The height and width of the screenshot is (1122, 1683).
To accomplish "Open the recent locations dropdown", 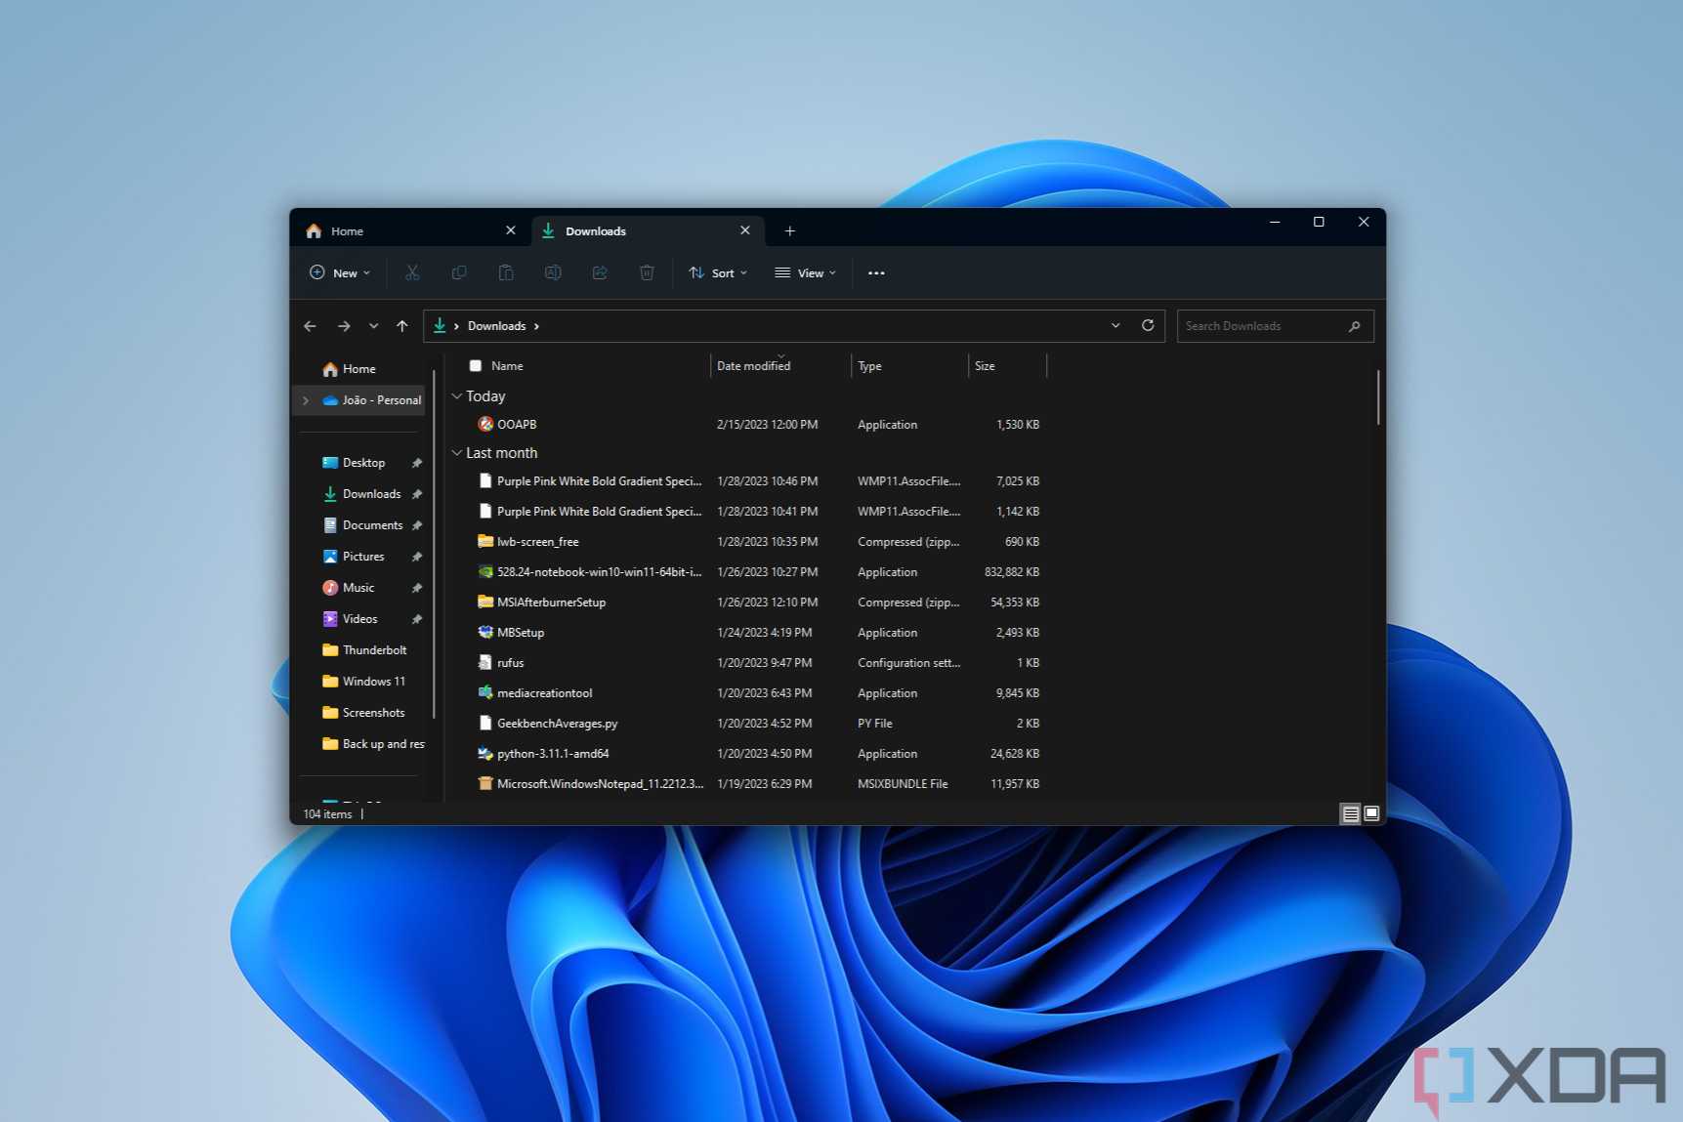I will (x=373, y=326).
